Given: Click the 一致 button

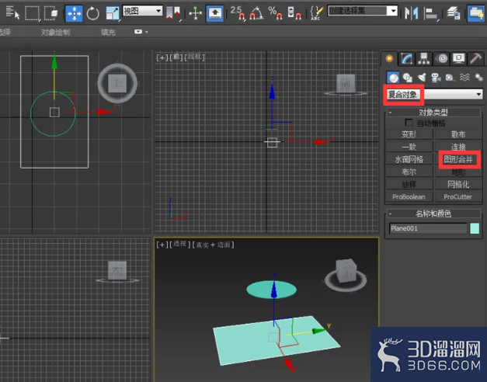Looking at the screenshot, I should coord(409,147).
